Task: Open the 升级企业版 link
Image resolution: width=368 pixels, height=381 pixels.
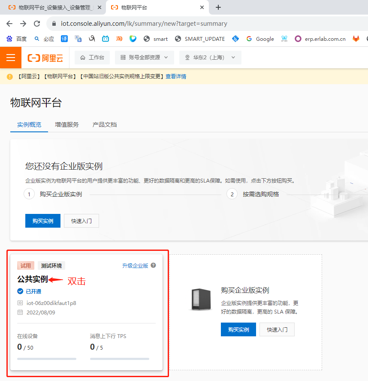Action: click(x=135, y=265)
